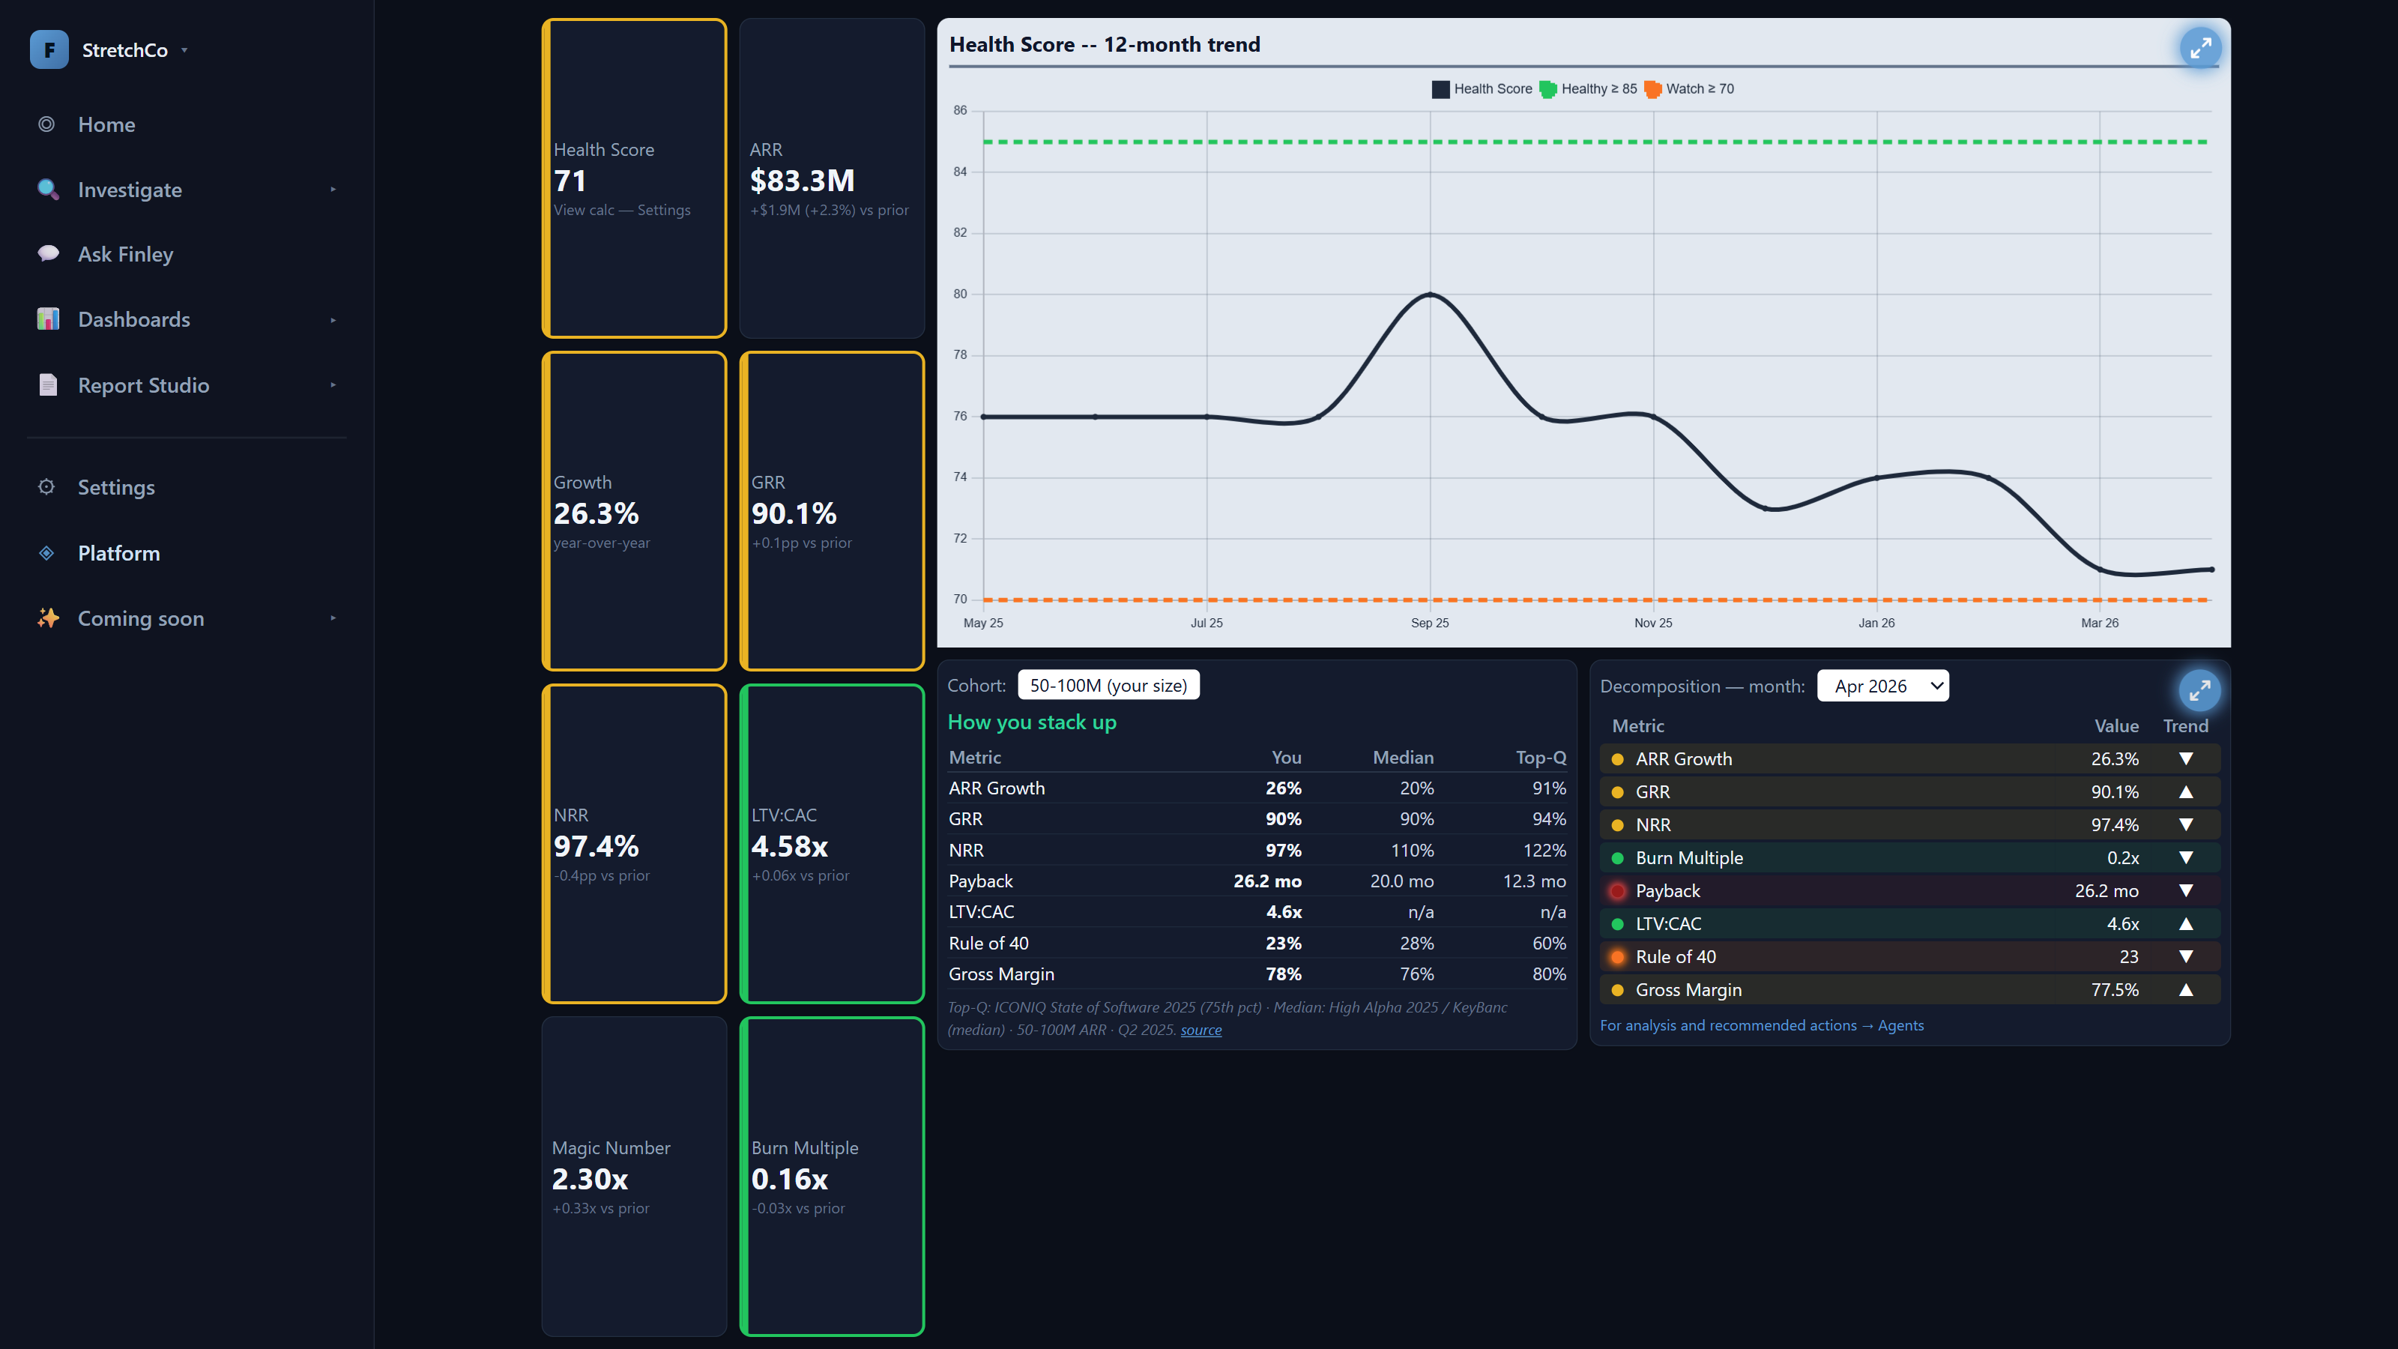Viewport: 2398px width, 1349px height.
Task: Toggle the Health Score legend series
Action: [x=1482, y=89]
